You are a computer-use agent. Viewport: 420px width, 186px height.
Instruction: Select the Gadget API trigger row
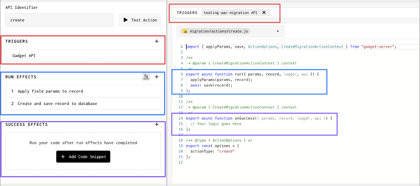click(x=83, y=56)
